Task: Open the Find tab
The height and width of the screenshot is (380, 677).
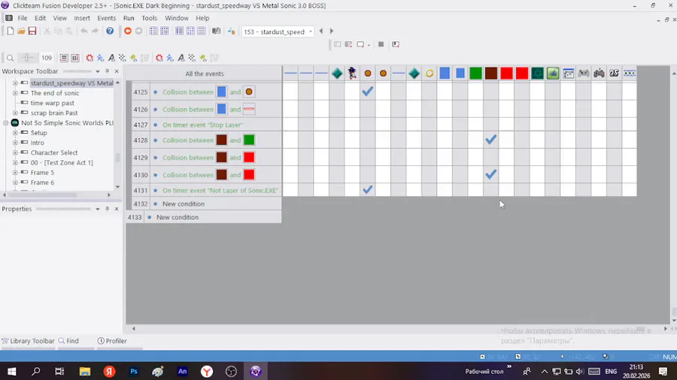Action: [x=68, y=341]
